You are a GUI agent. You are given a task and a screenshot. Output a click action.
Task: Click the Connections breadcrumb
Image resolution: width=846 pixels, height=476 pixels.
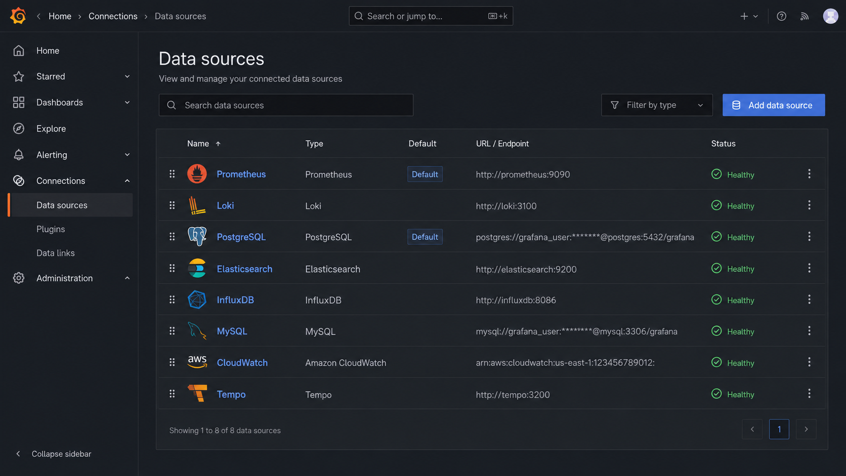point(113,16)
